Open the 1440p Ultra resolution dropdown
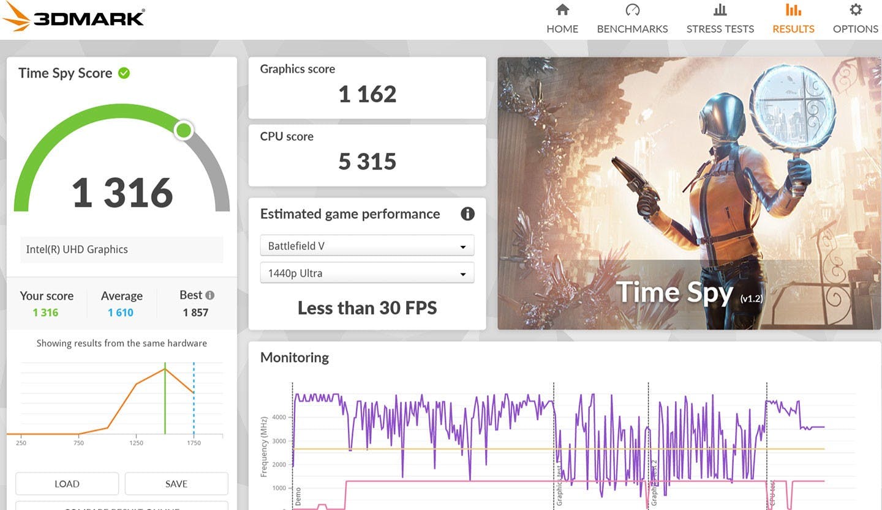 367,273
